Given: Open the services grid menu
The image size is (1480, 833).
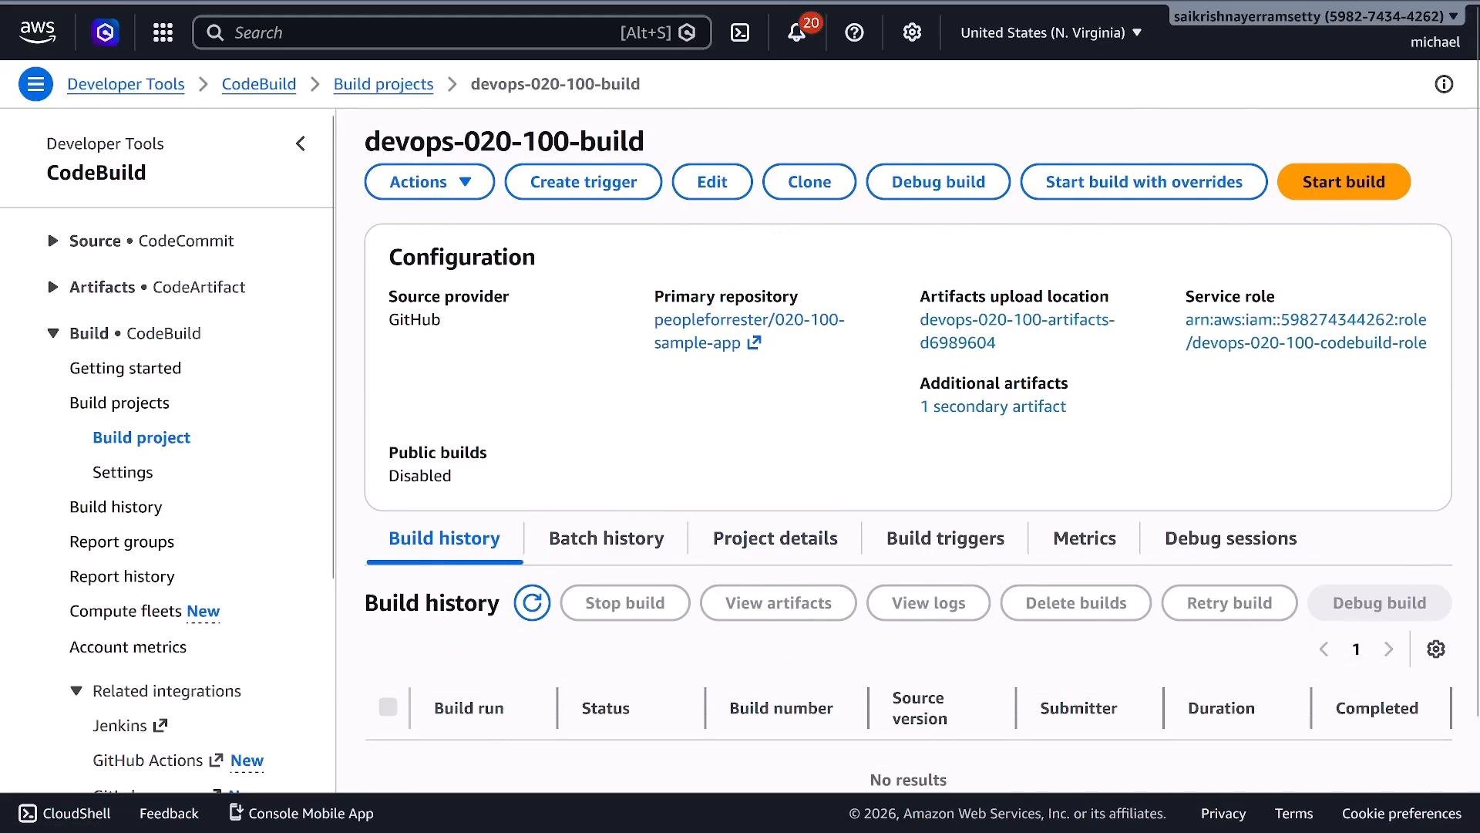Looking at the screenshot, I should click(163, 32).
